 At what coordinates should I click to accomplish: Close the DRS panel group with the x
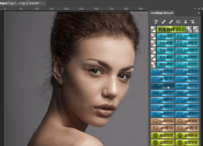click(x=199, y=9)
